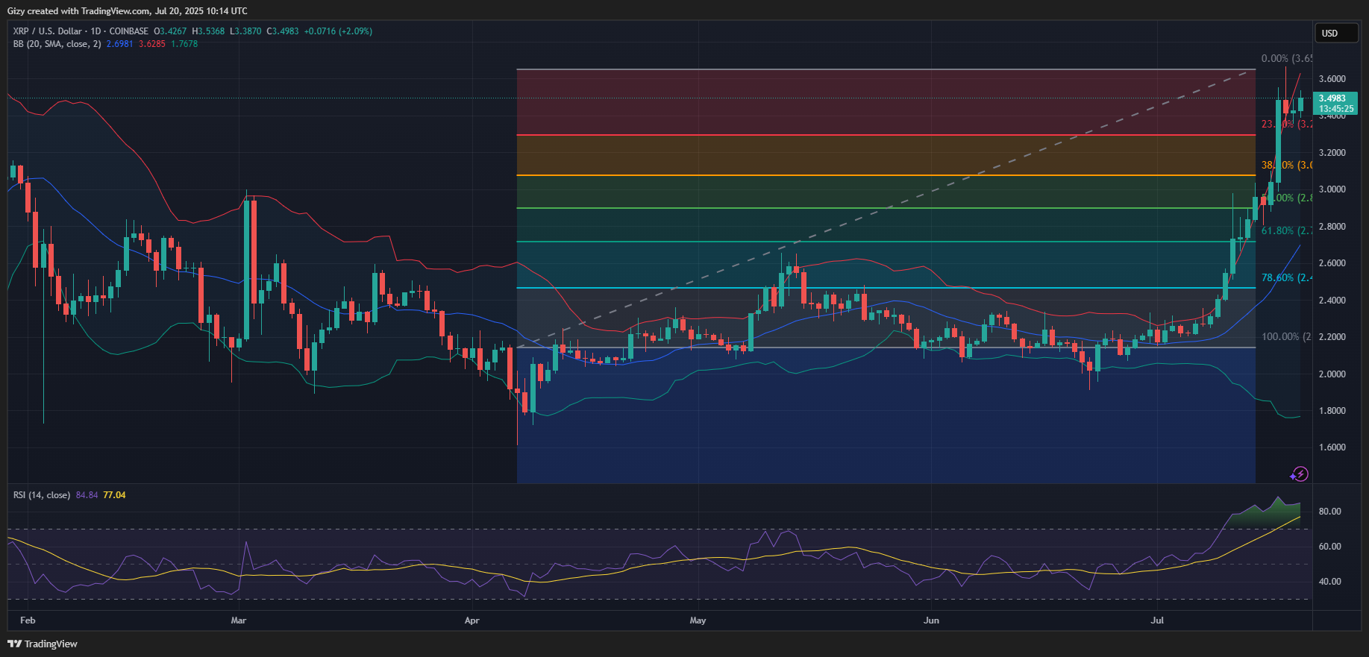Click the 3.6000 price axis label
1369x657 pixels.
click(1332, 79)
